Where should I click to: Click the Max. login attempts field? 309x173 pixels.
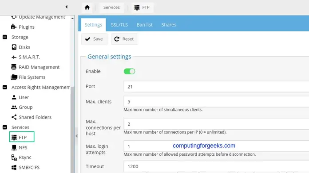point(216,146)
